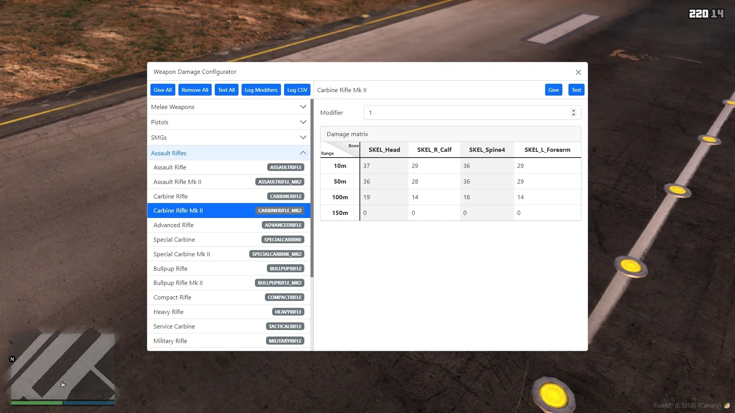Close the Weapon Damage Configurator dialog

click(x=578, y=72)
